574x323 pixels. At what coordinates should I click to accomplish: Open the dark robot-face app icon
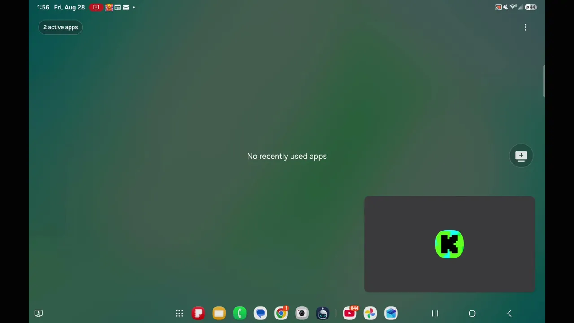click(322, 313)
